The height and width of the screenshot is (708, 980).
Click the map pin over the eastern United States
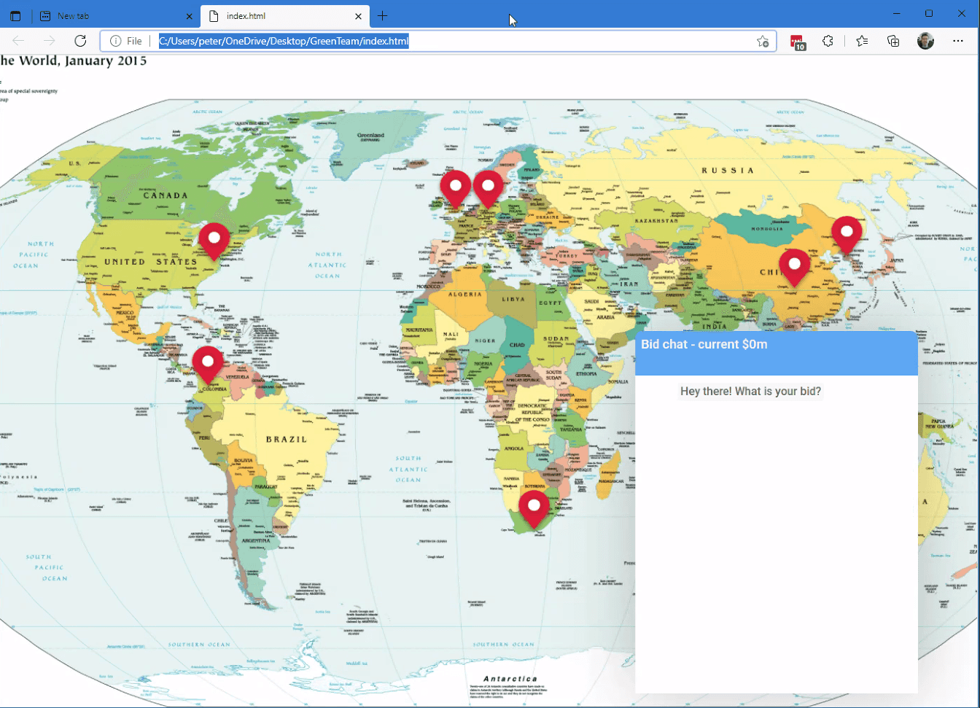214,241
